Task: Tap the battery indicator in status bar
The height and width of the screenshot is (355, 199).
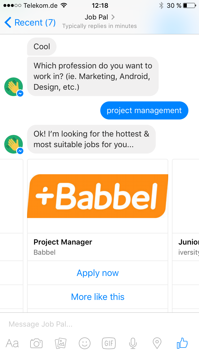Action: click(189, 5)
